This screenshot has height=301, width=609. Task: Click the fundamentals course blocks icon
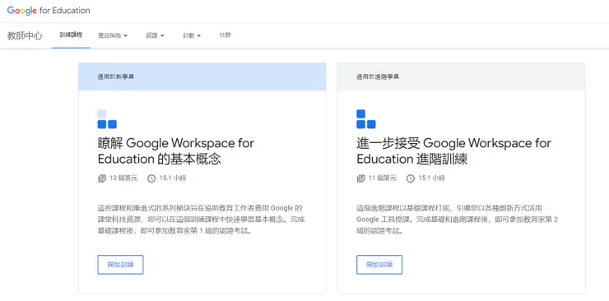(x=107, y=119)
